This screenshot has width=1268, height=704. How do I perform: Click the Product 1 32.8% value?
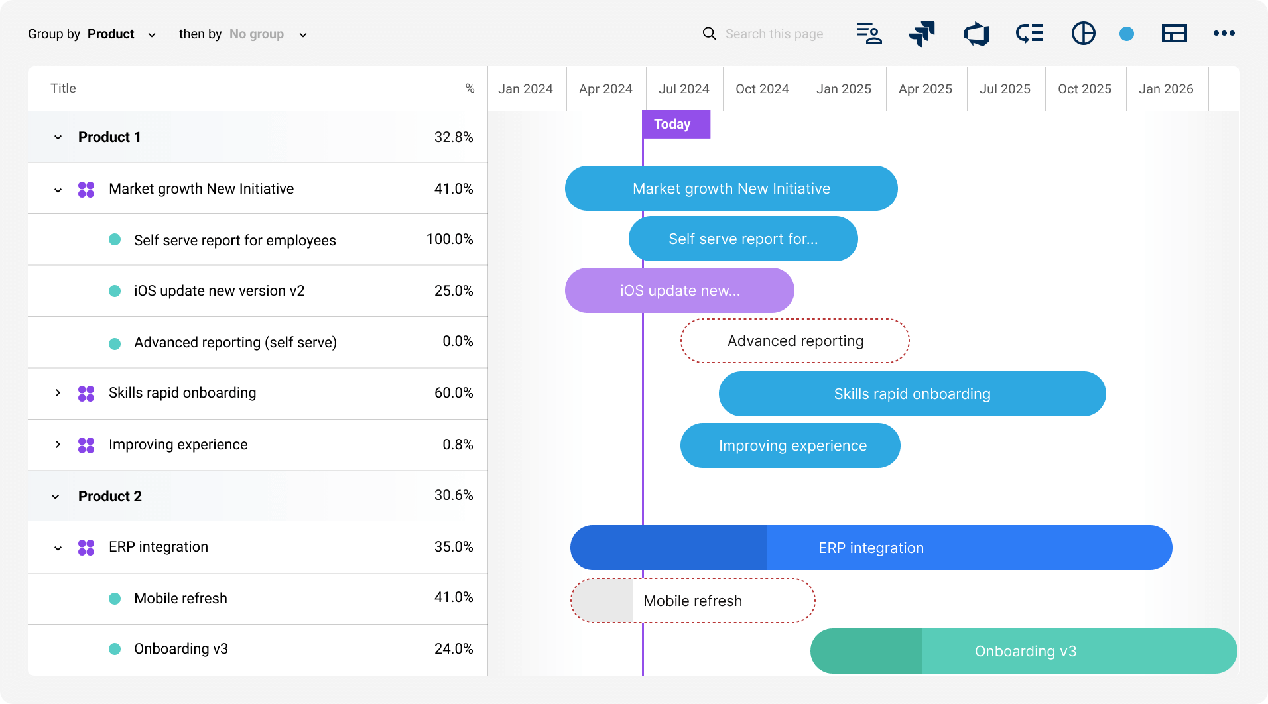click(454, 137)
